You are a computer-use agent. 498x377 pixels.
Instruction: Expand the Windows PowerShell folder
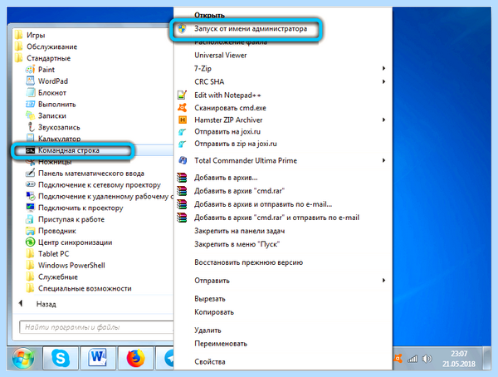(66, 265)
